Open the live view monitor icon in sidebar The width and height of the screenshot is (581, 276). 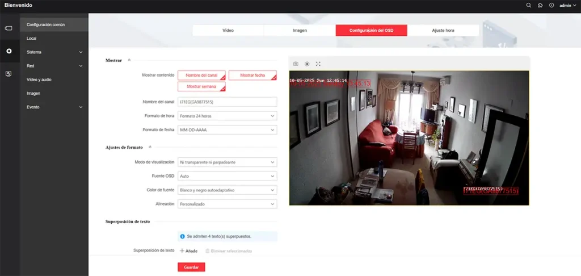pyautogui.click(x=9, y=28)
